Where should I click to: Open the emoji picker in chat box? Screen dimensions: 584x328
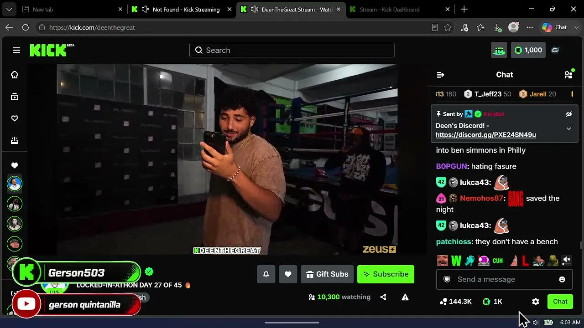562,279
